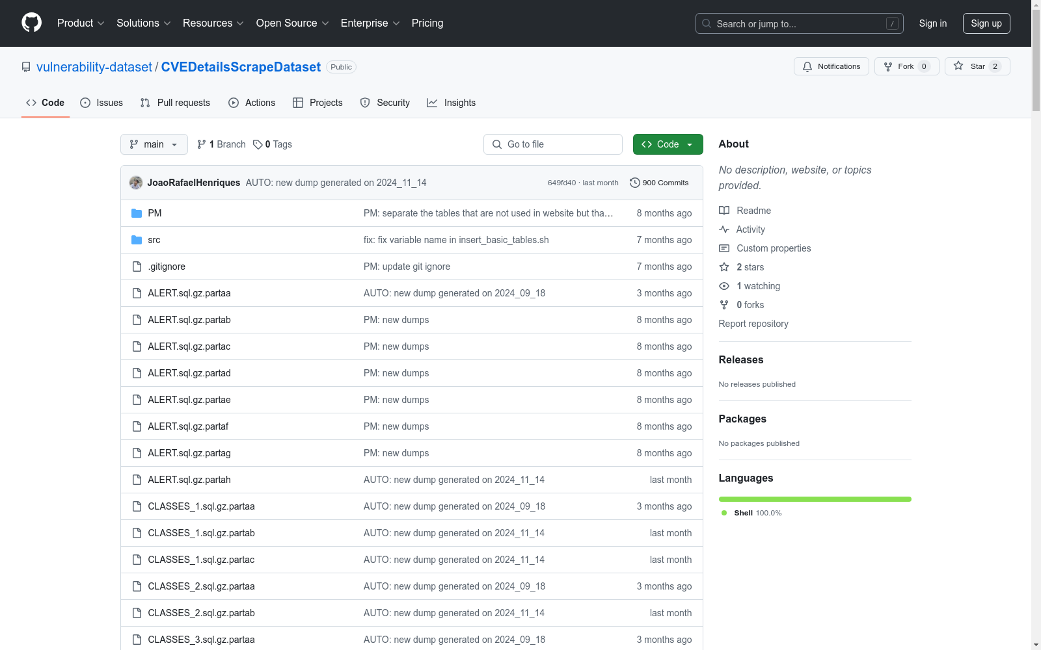Open the src folder icon
Image resolution: width=1041 pixels, height=650 pixels.
click(137, 240)
